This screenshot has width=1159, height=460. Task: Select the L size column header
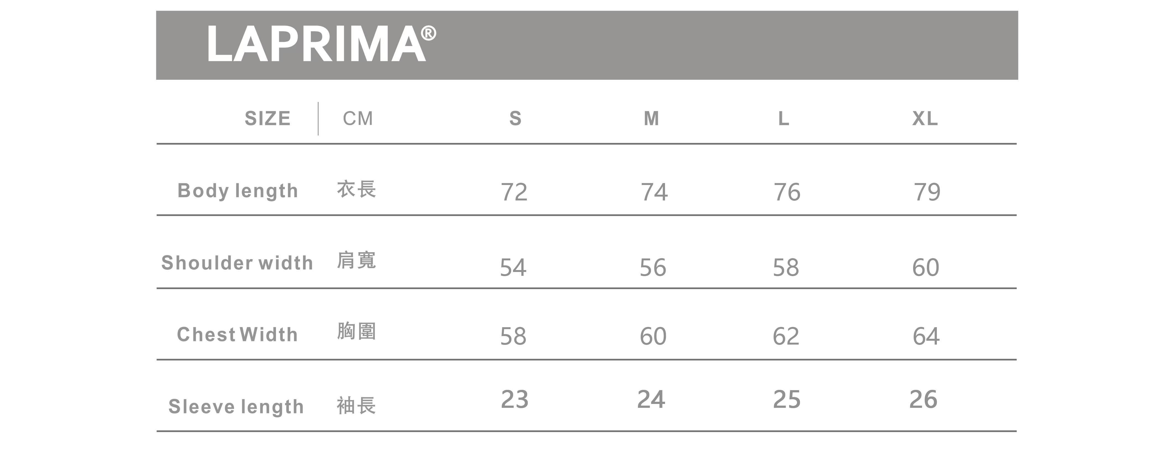[783, 119]
